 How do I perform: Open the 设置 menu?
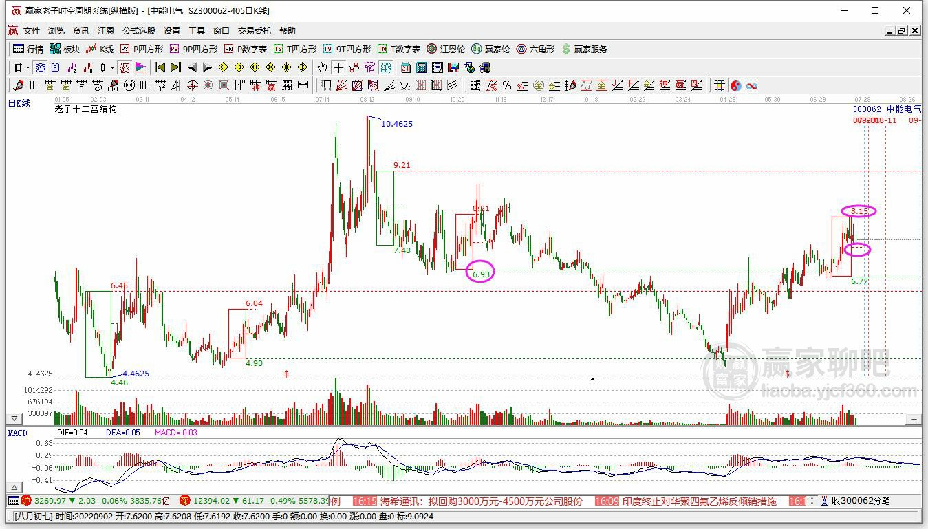[x=172, y=31]
